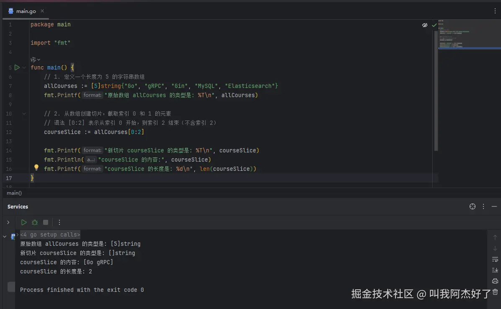Click the import "fmt" line
501x309 pixels.
[x=50, y=43]
